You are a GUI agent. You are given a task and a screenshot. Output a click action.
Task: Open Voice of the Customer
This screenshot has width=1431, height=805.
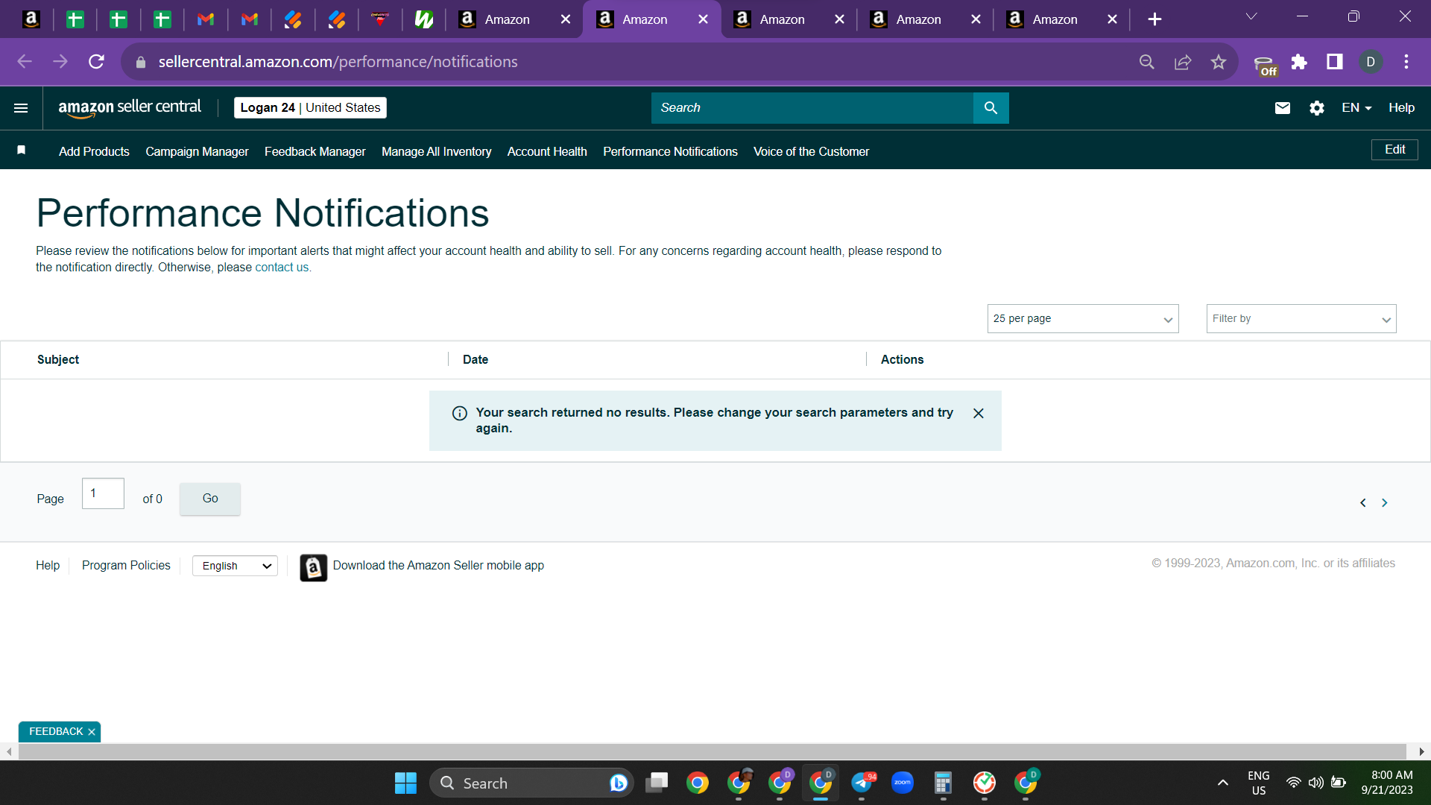pos(811,151)
